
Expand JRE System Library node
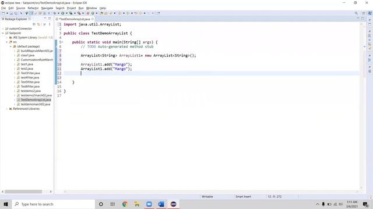click(x=7, y=37)
